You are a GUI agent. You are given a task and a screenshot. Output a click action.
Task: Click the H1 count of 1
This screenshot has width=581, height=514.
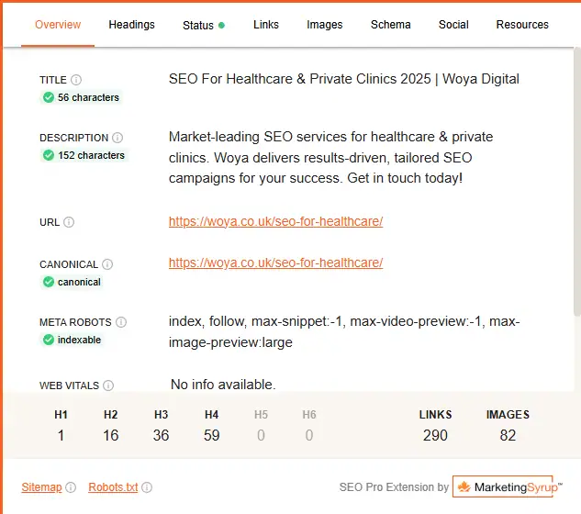[x=61, y=435]
